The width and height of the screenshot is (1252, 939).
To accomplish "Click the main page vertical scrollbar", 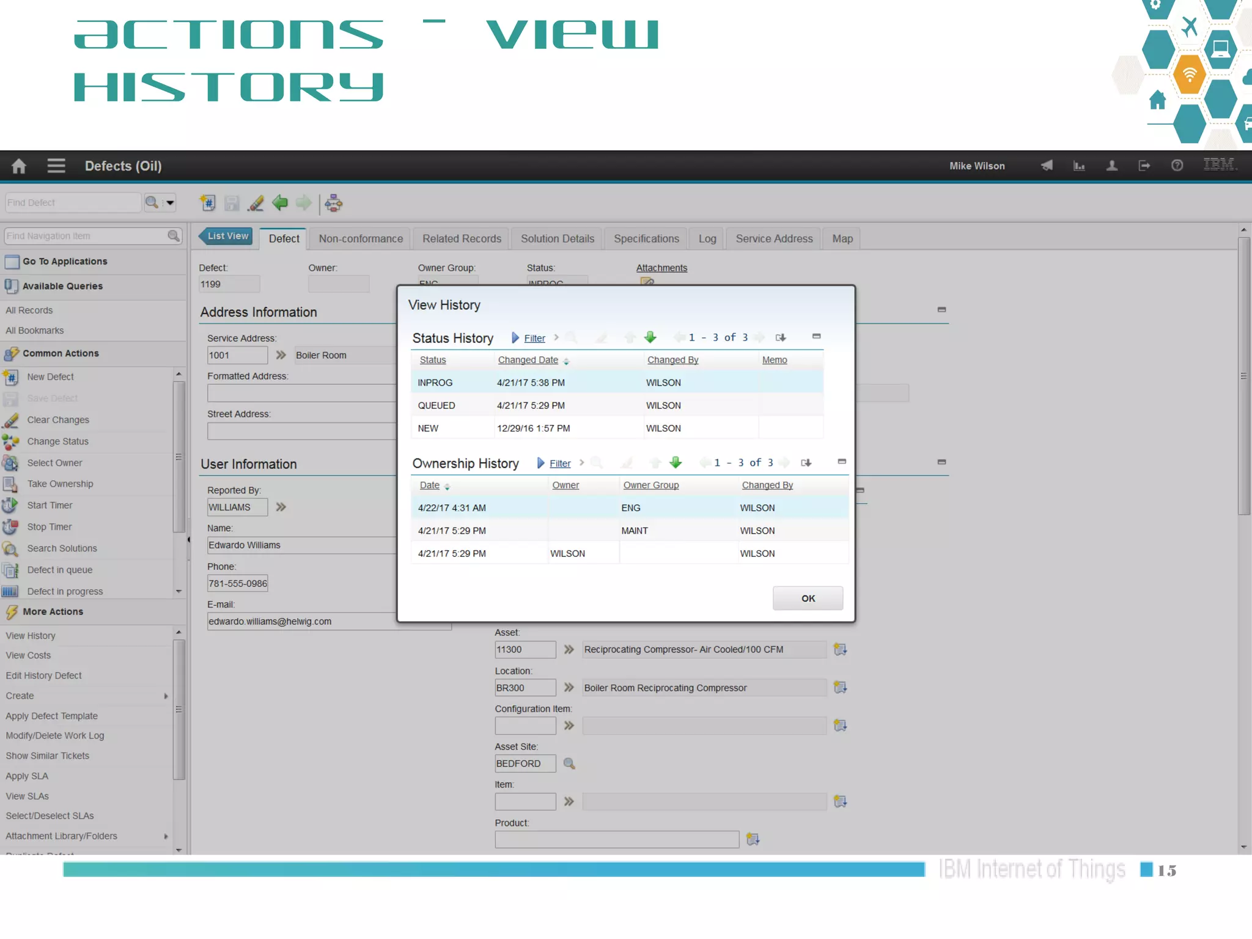I will click(1243, 375).
